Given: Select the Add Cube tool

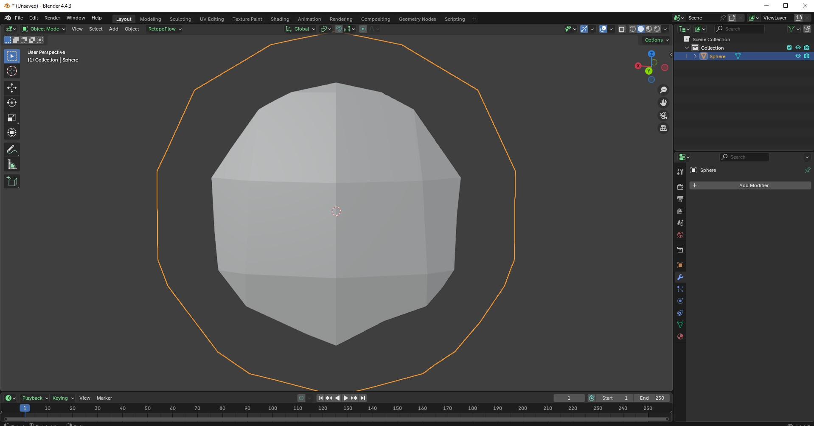Looking at the screenshot, I should 12,182.
